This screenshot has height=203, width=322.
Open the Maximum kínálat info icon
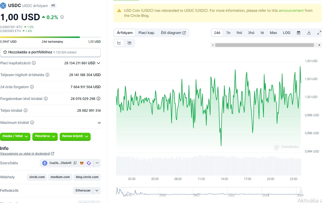[x=32, y=122]
